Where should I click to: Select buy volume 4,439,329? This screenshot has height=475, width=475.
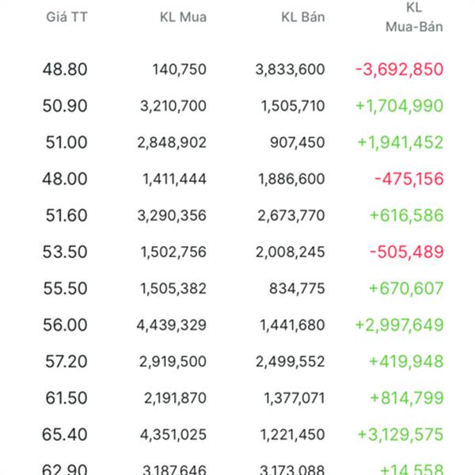click(x=171, y=325)
